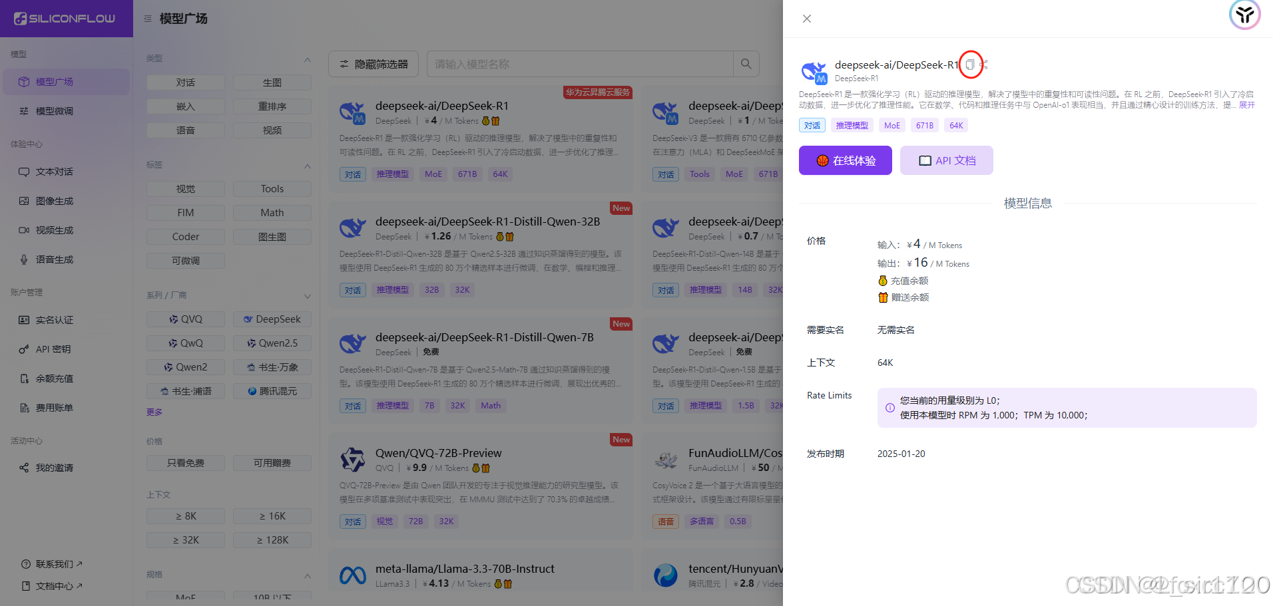Go to 文本对话 in the sidebar
Image resolution: width=1273 pixels, height=606 pixels.
pyautogui.click(x=66, y=172)
